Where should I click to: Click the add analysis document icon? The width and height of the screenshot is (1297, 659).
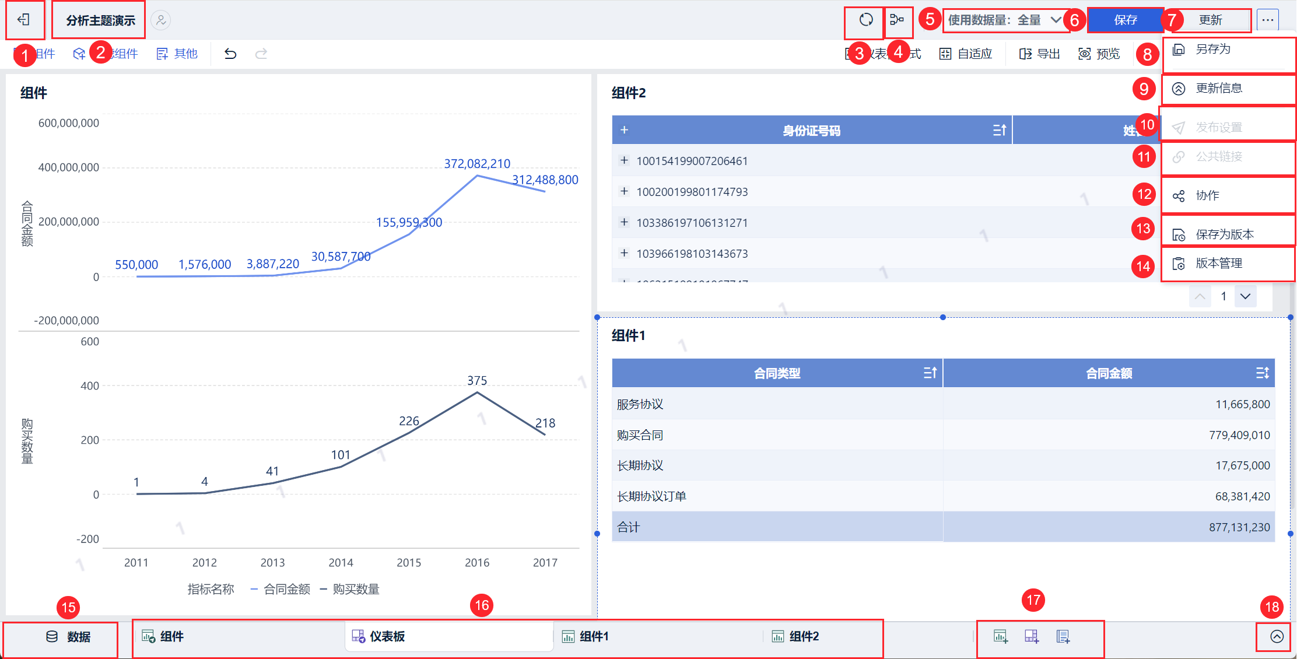click(x=1063, y=636)
